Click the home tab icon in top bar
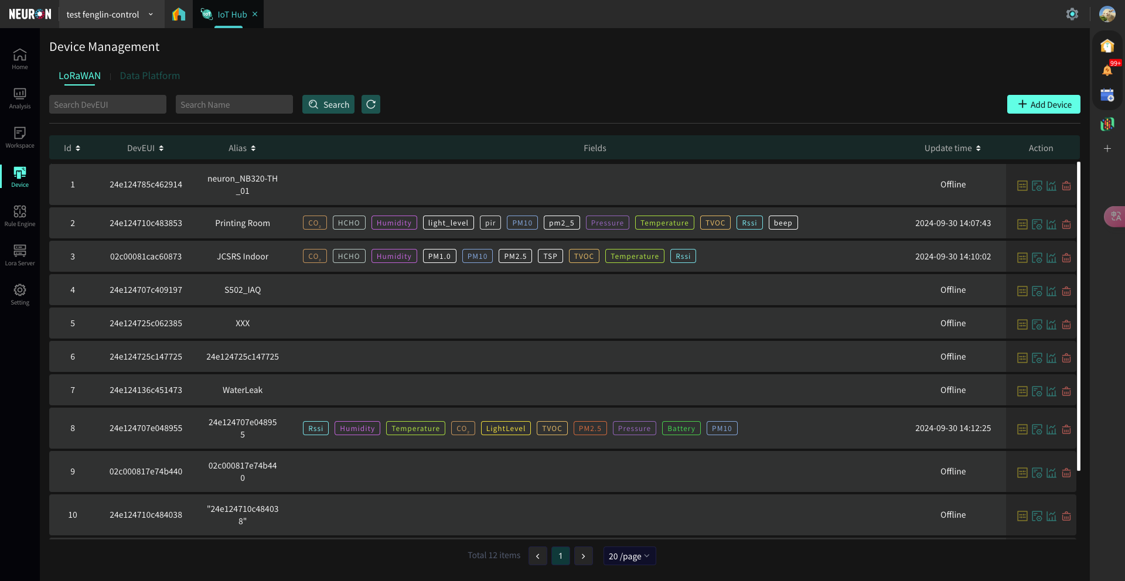Screen dimensions: 1125x581 click(x=179, y=14)
